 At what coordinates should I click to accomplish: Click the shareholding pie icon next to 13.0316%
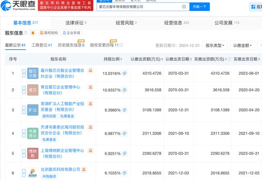(x=124, y=73)
